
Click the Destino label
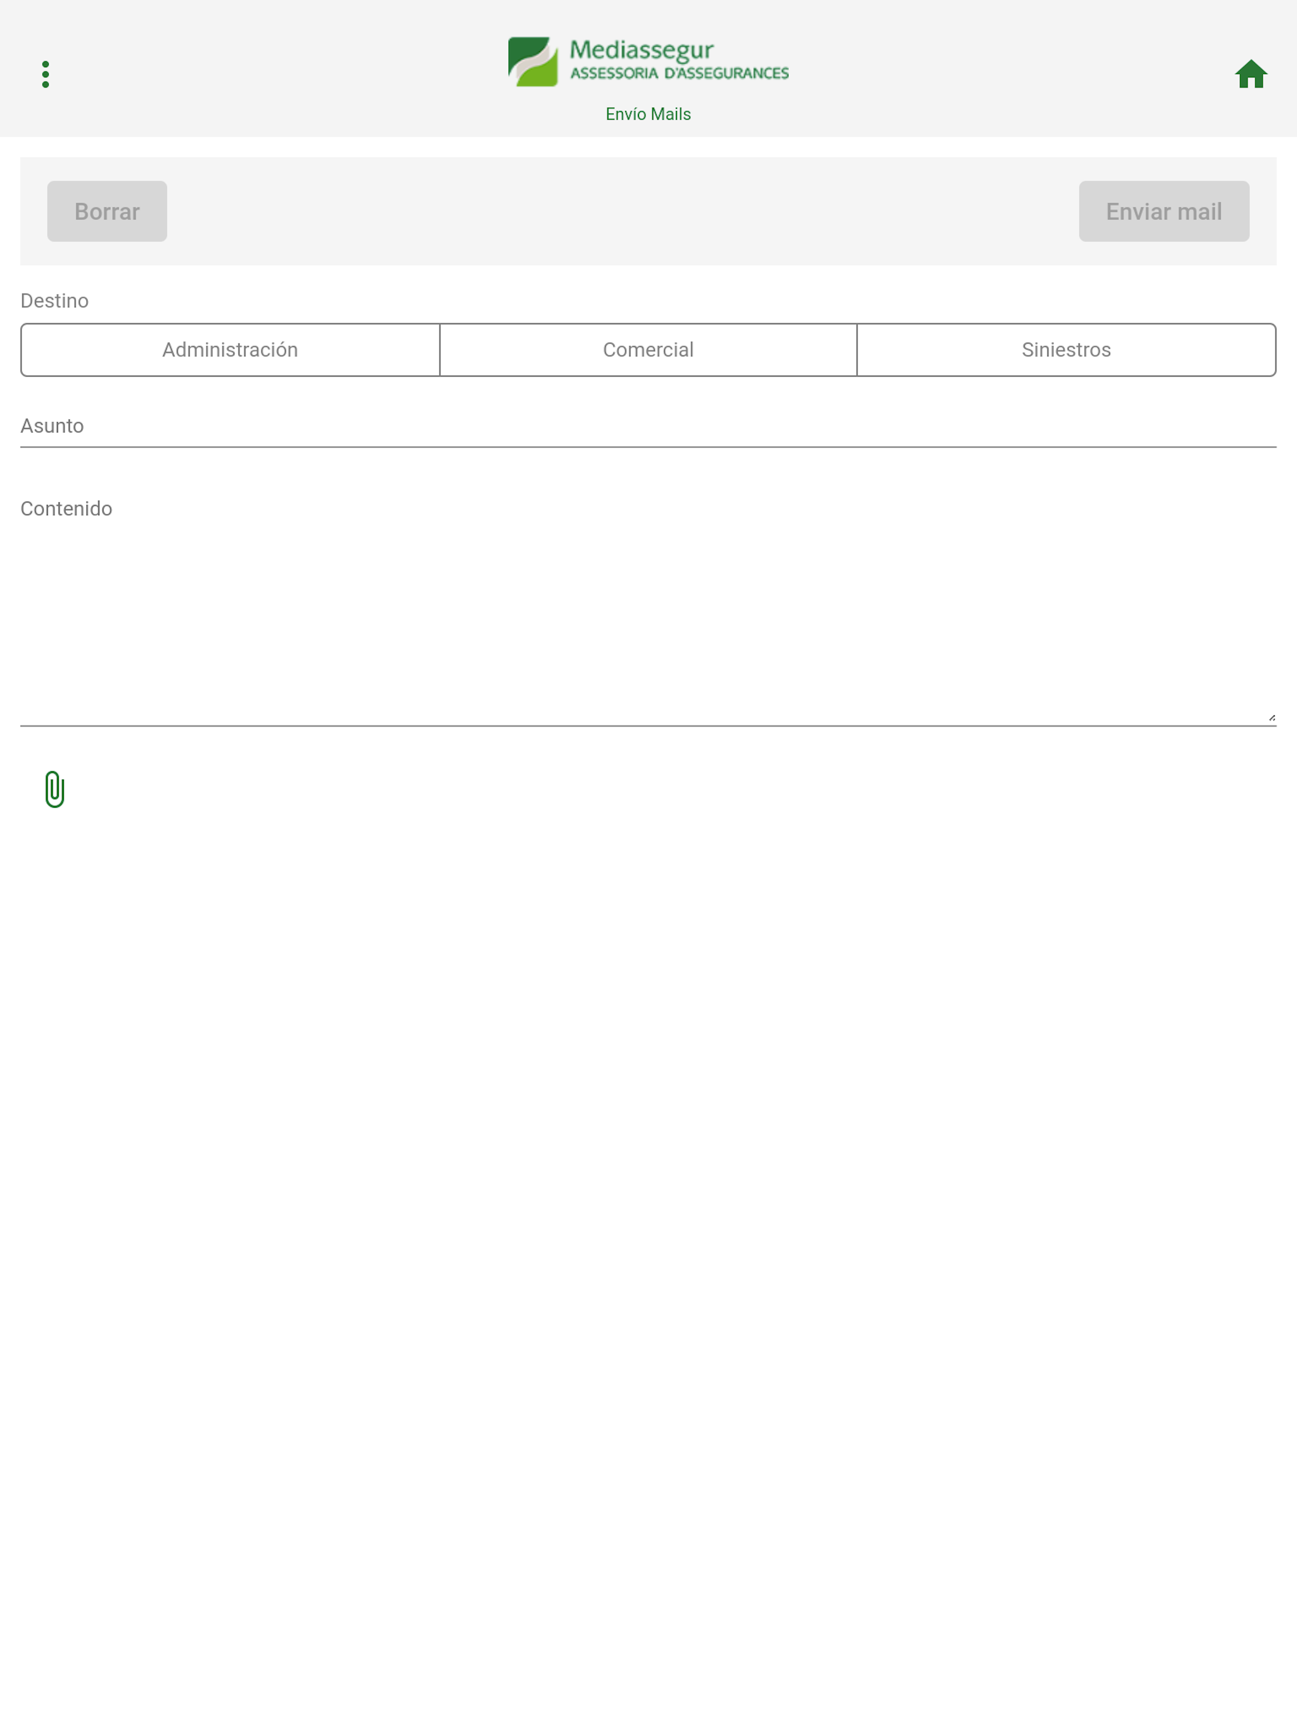(54, 302)
